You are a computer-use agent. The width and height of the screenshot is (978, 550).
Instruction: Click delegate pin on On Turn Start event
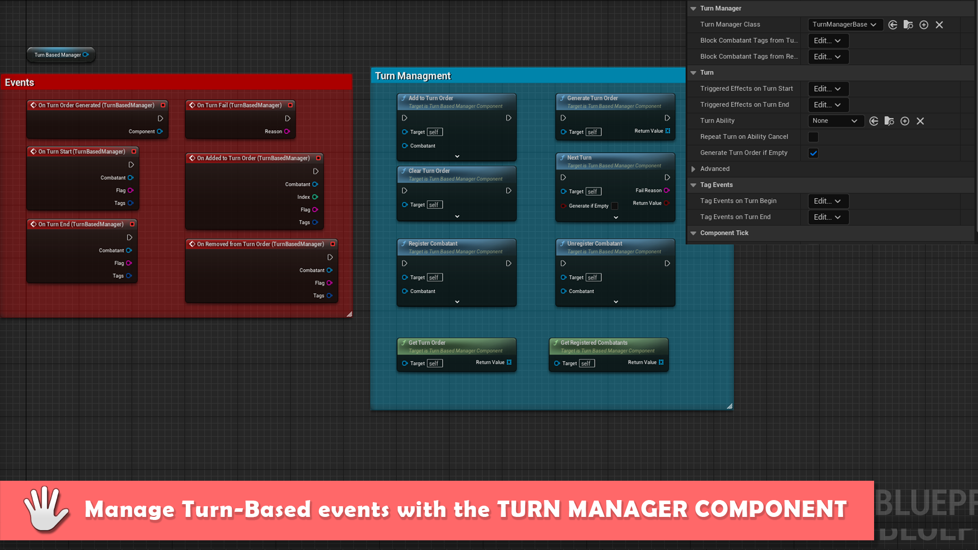tap(134, 151)
